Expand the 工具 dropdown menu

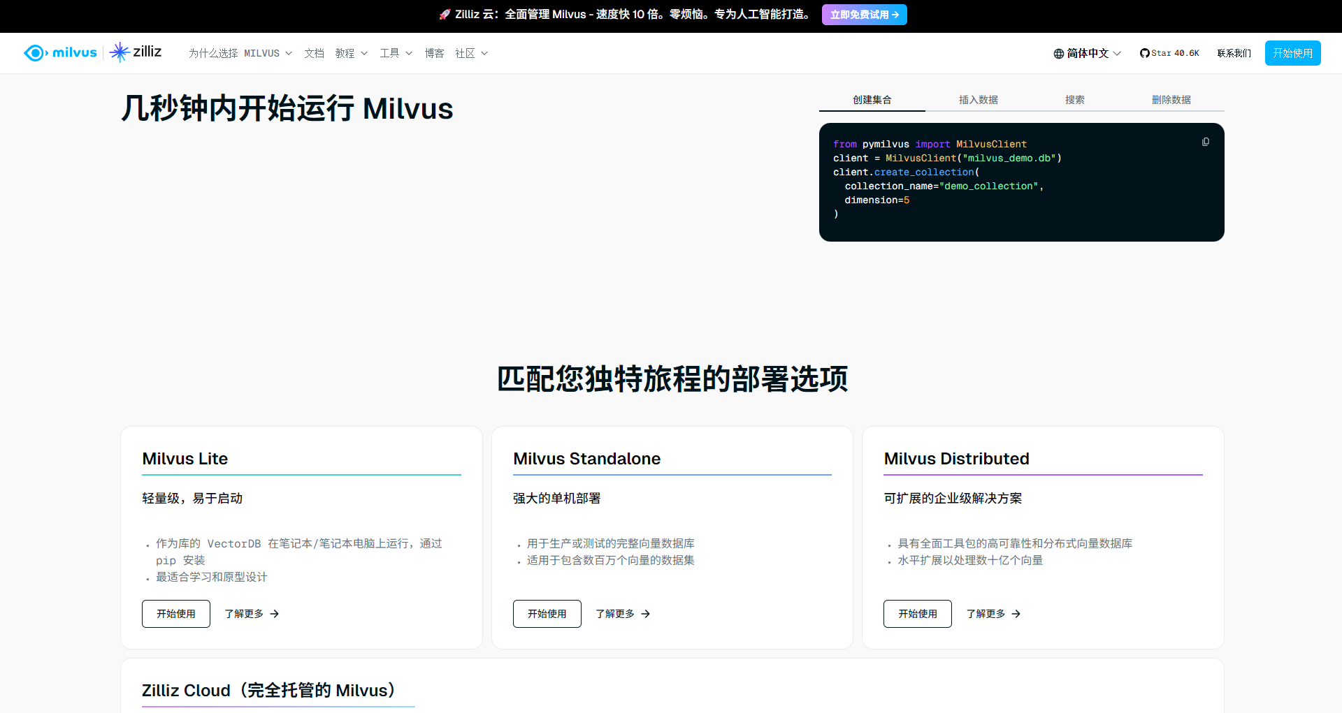pyautogui.click(x=396, y=54)
